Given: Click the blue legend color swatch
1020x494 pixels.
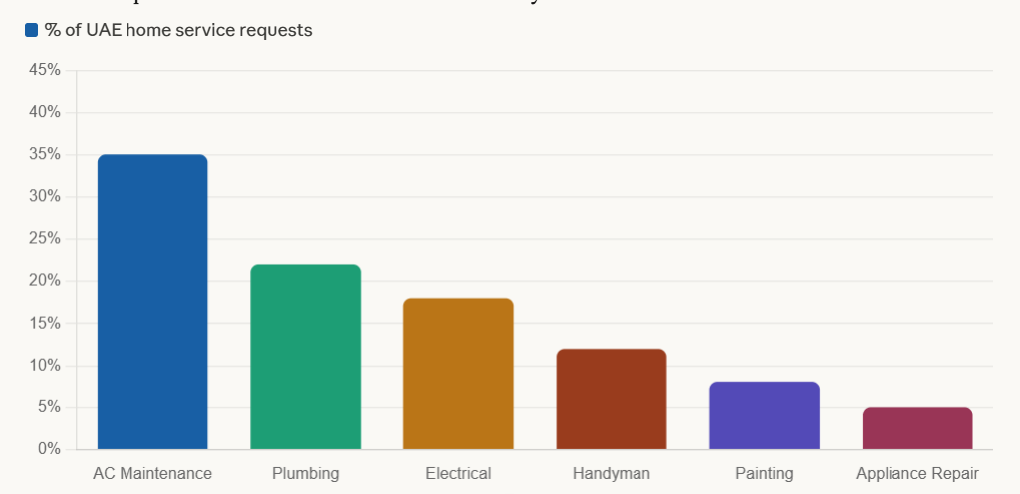Looking at the screenshot, I should pos(31,31).
